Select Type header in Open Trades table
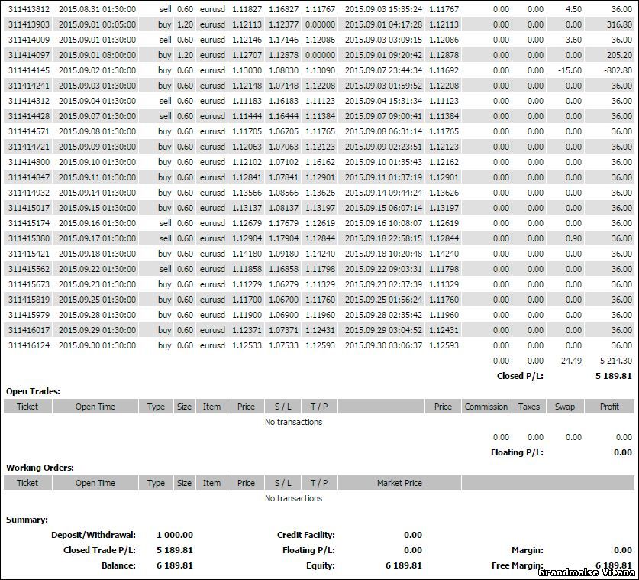639x580 pixels. [156, 407]
